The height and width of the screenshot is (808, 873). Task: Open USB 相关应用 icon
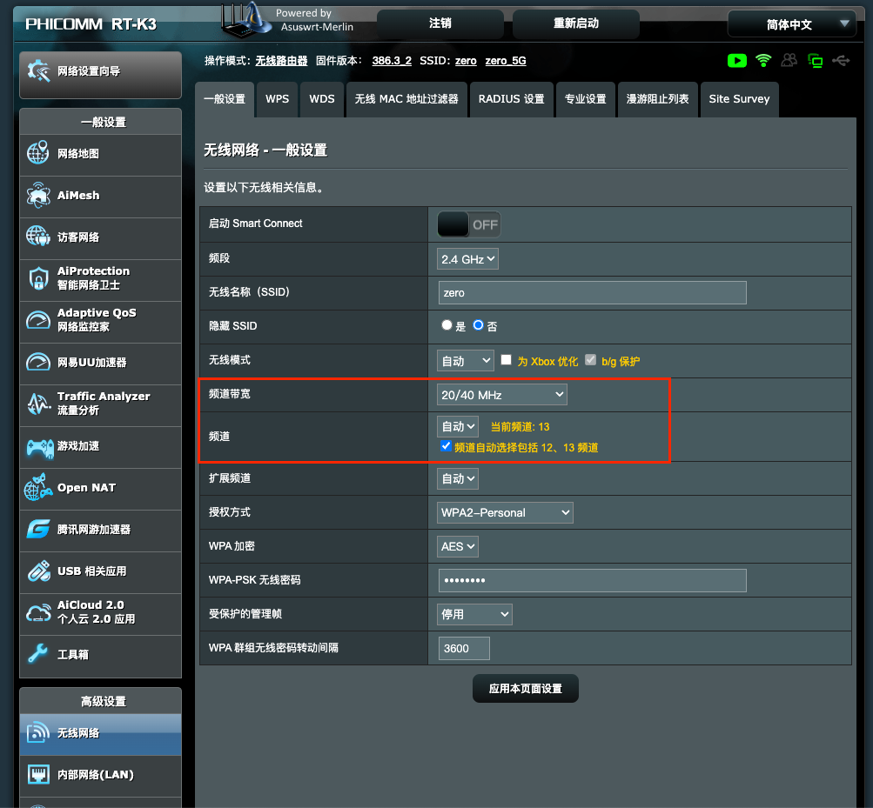pyautogui.click(x=38, y=571)
